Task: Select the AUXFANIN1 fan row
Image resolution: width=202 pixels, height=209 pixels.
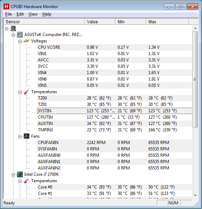Action: [x=115, y=162]
